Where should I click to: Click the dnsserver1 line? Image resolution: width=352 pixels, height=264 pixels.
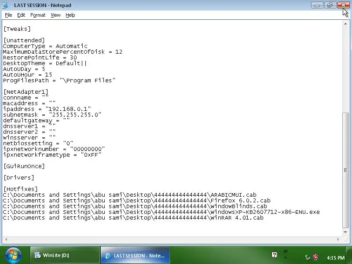(29, 126)
